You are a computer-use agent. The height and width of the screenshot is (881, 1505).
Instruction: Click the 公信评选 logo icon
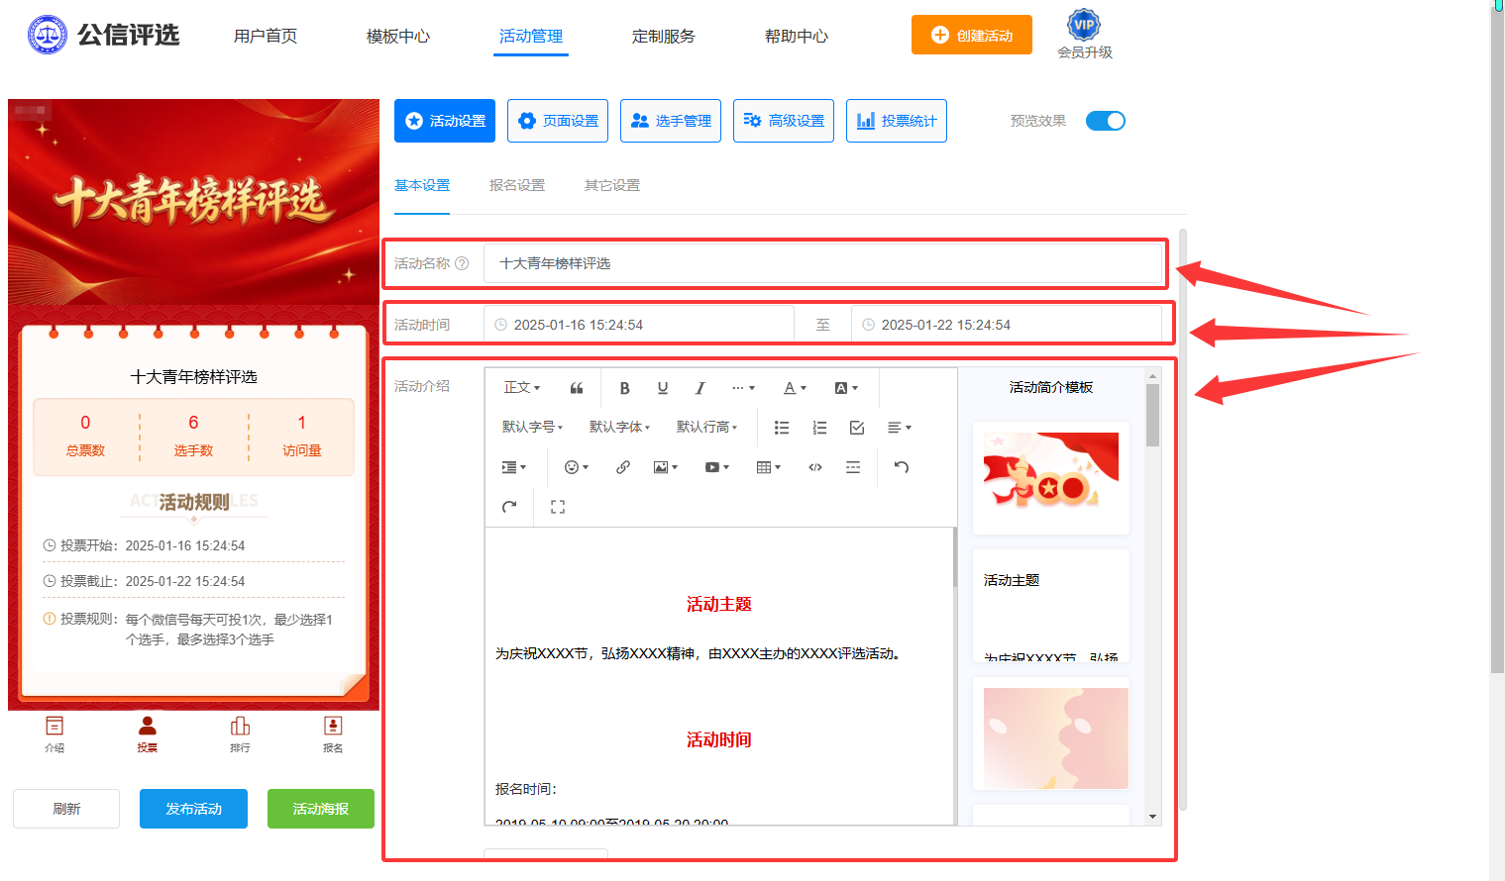(48, 35)
